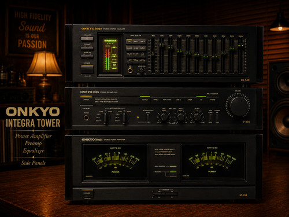Click the Phones jack on the preamplifier

(86, 117)
